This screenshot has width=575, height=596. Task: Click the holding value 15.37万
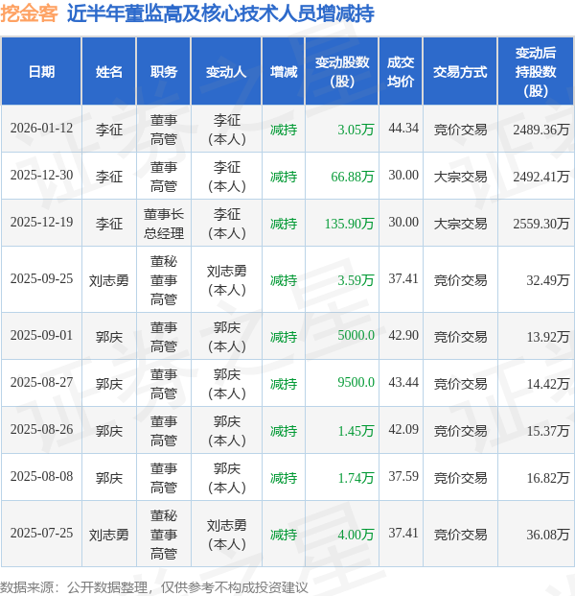coord(548,432)
